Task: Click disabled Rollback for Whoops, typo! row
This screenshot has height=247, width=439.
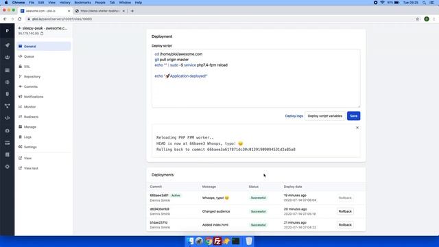Action: 345,198
